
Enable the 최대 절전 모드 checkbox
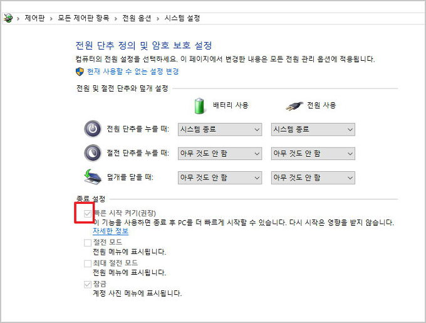point(88,263)
